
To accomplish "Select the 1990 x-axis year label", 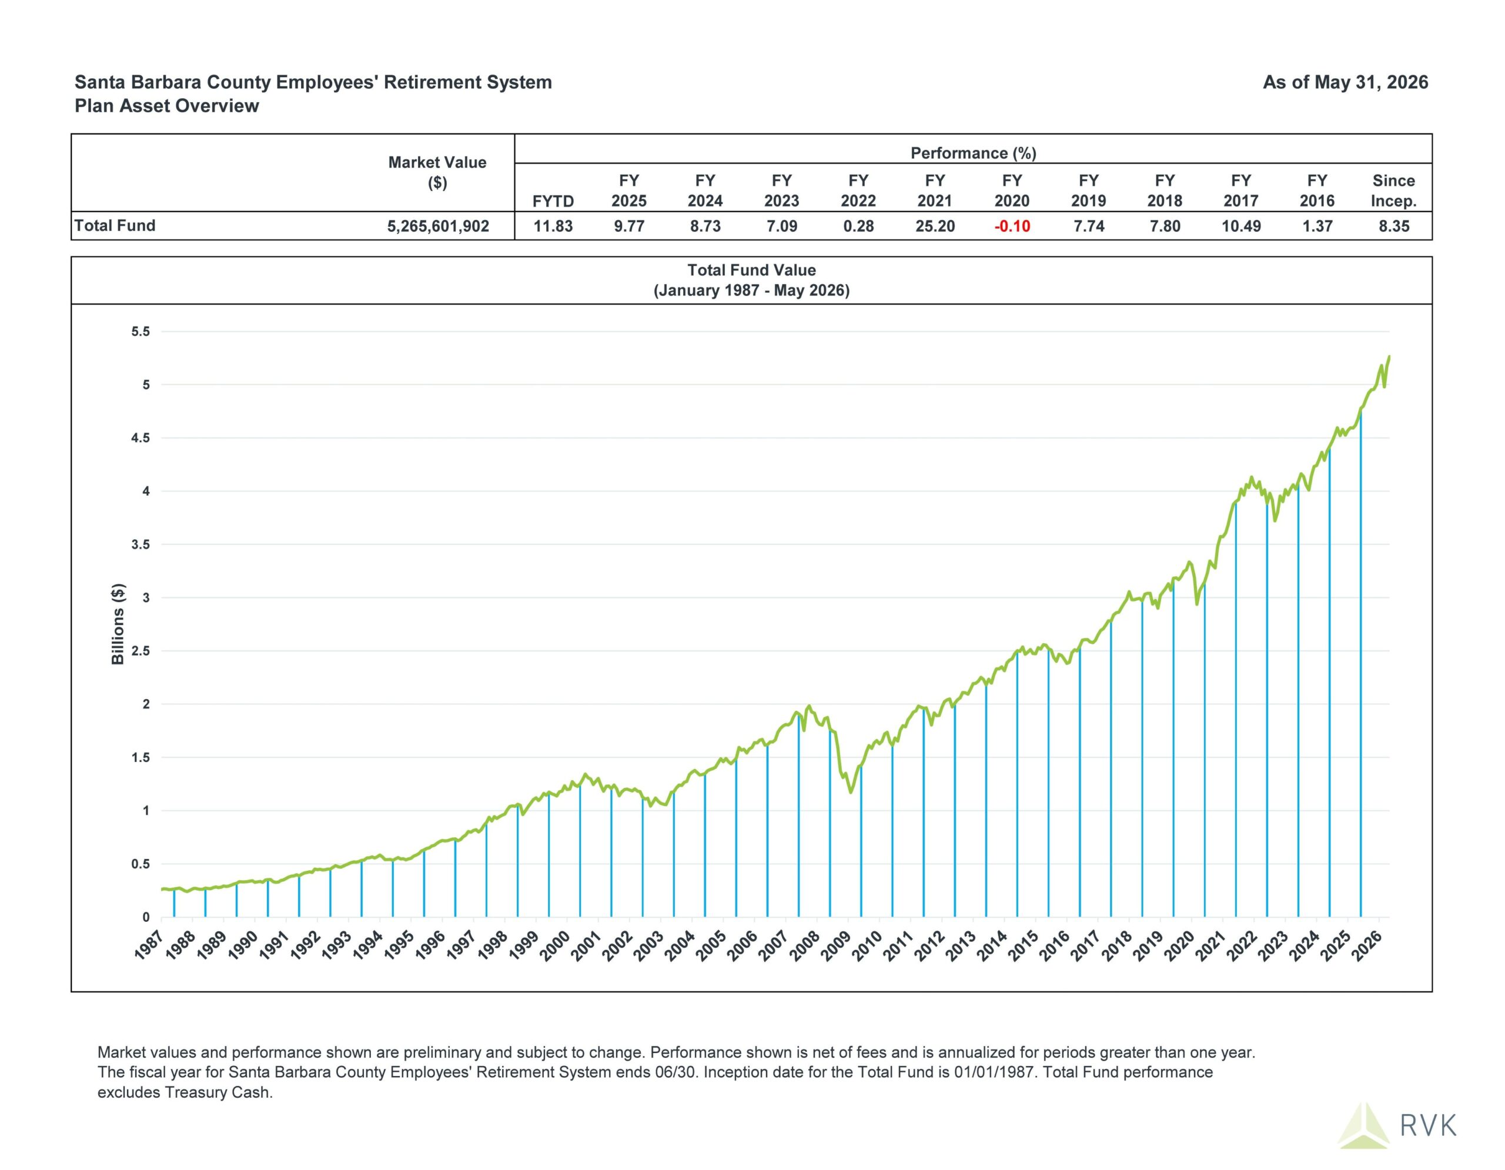I will point(243,944).
